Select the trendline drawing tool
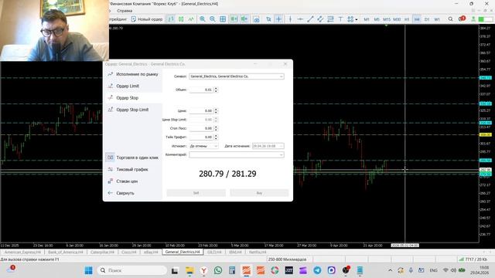495x278 pixels. coord(310,19)
